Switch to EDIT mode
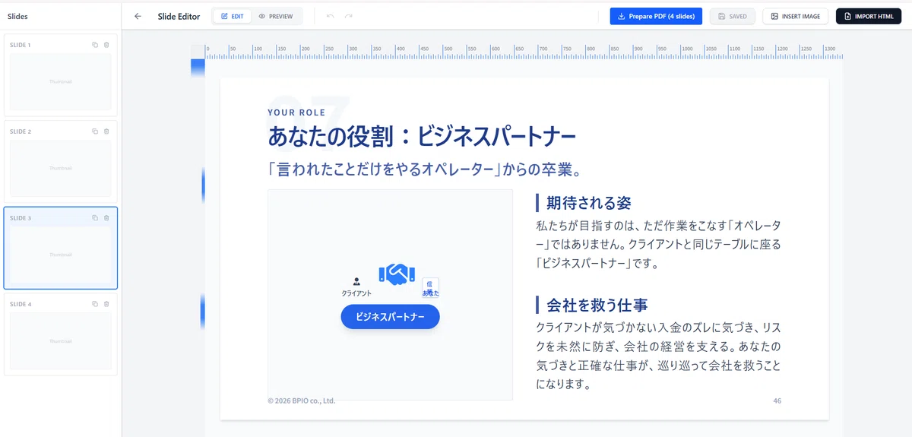Screen dimensions: 912x437 (x=232, y=16)
